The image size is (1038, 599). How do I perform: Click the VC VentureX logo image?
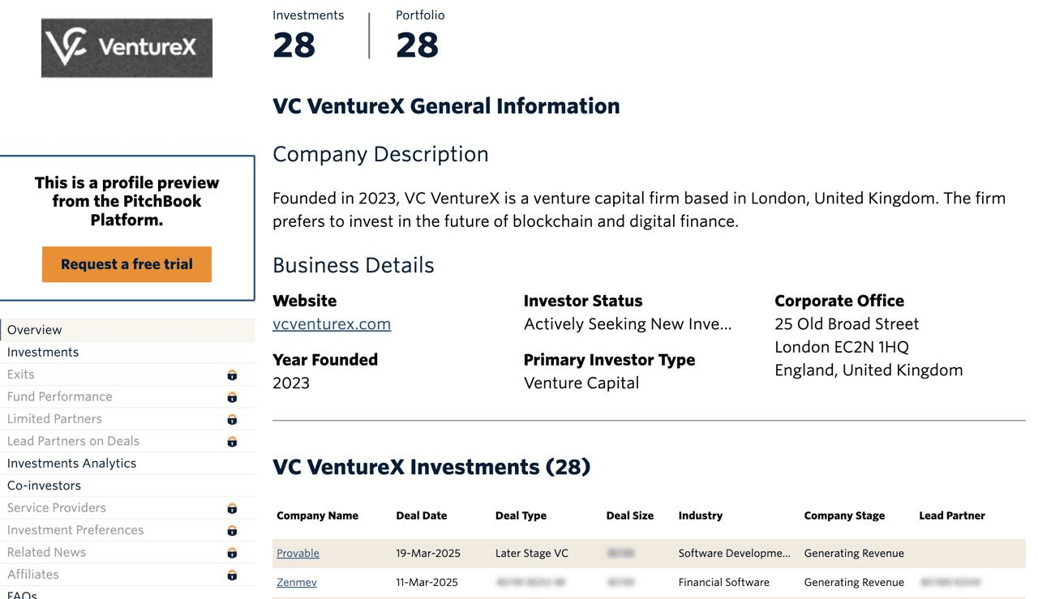[127, 48]
